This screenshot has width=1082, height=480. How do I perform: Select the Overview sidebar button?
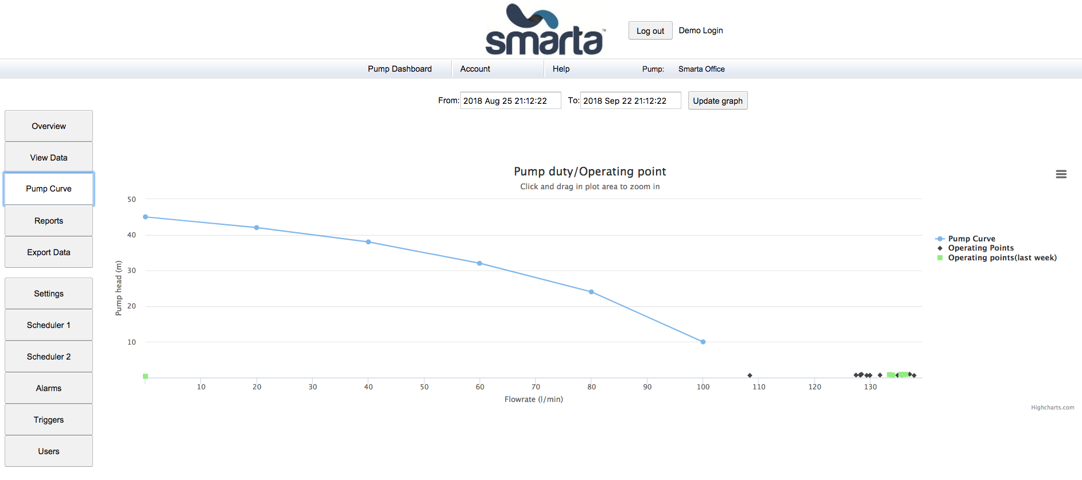point(49,126)
